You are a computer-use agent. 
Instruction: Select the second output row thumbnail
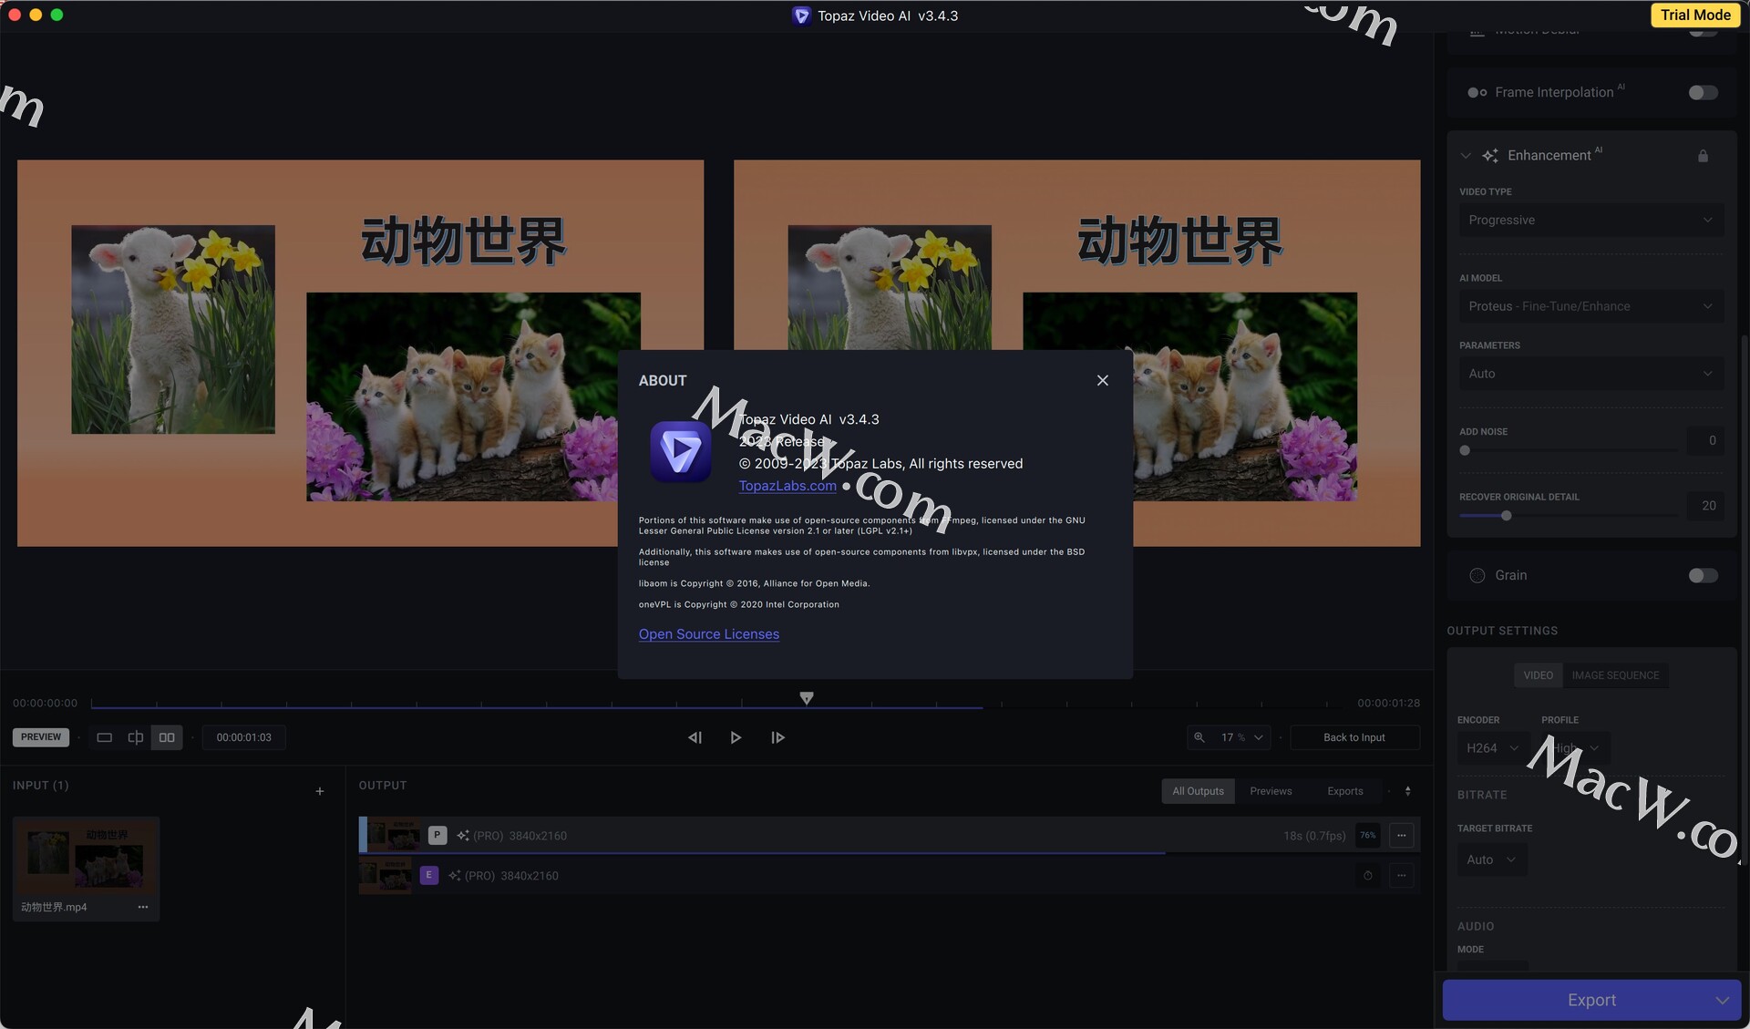[386, 875]
